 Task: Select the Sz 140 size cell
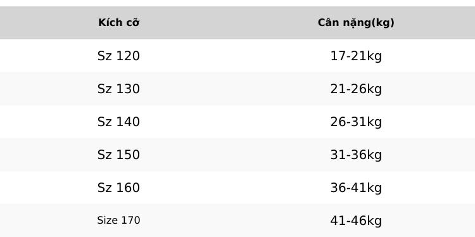[x=119, y=122]
